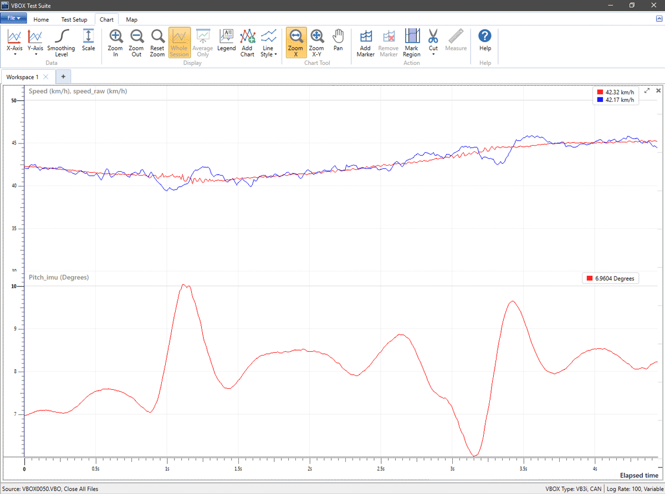Add a new workspace tab
Viewport: 665px width, 494px height.
pyautogui.click(x=63, y=77)
